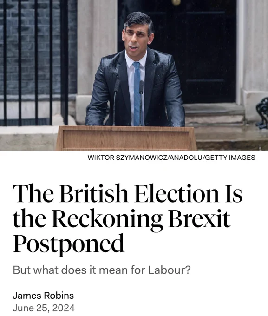Viewport: 268px width, 316px height.
Task: Click the black iron railing on the left
Action: coord(33,62)
